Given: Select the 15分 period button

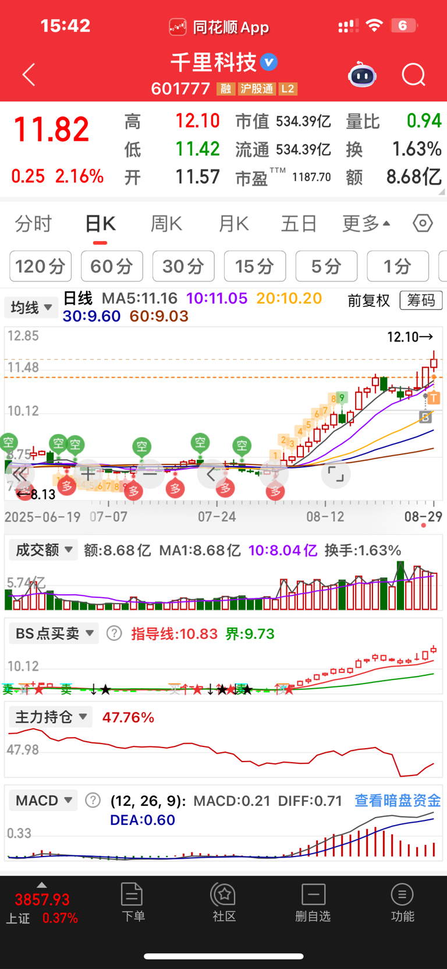Looking at the screenshot, I should (255, 266).
